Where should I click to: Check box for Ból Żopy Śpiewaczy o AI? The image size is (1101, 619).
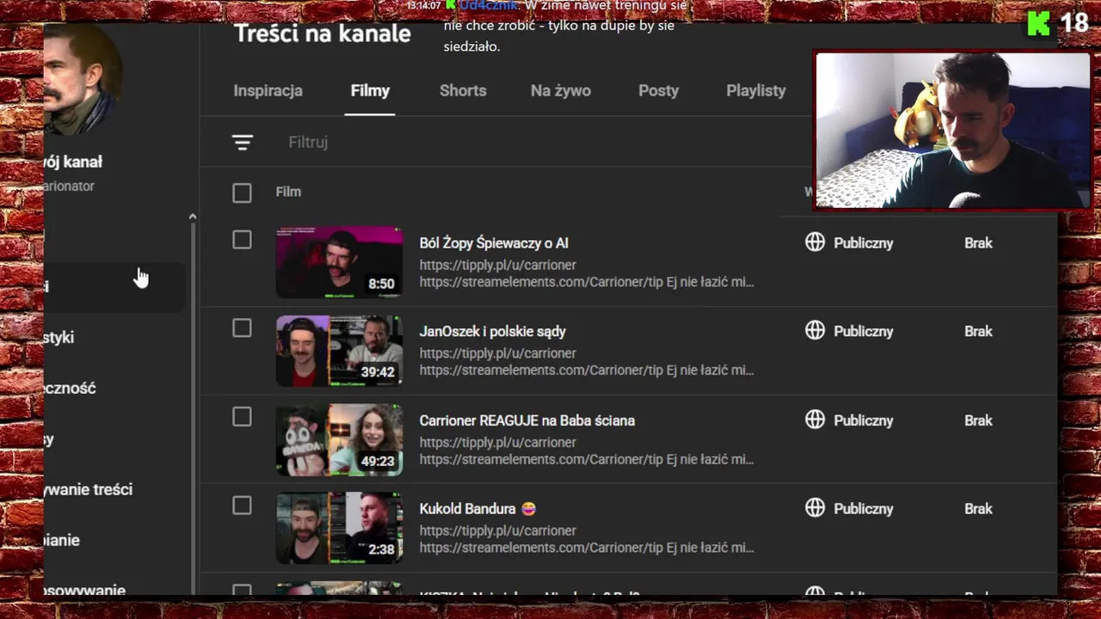(x=242, y=240)
